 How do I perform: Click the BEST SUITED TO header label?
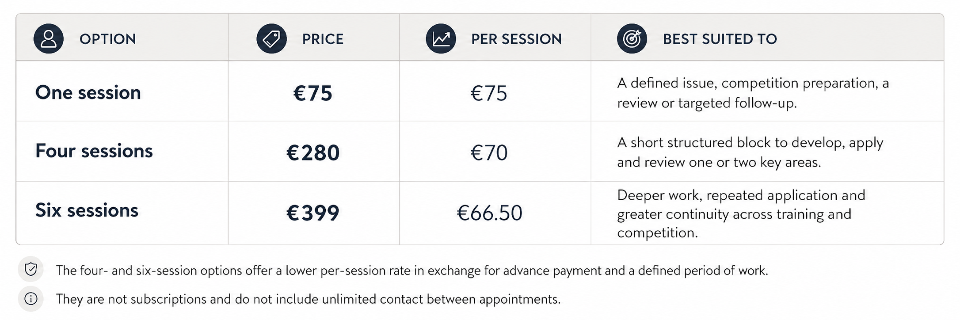(720, 39)
